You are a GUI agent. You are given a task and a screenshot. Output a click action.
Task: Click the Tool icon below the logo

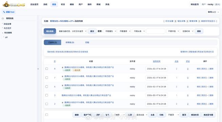(4, 12)
